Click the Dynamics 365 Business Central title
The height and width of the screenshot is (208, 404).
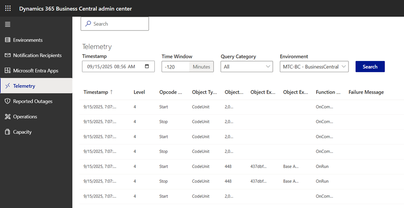(x=75, y=9)
